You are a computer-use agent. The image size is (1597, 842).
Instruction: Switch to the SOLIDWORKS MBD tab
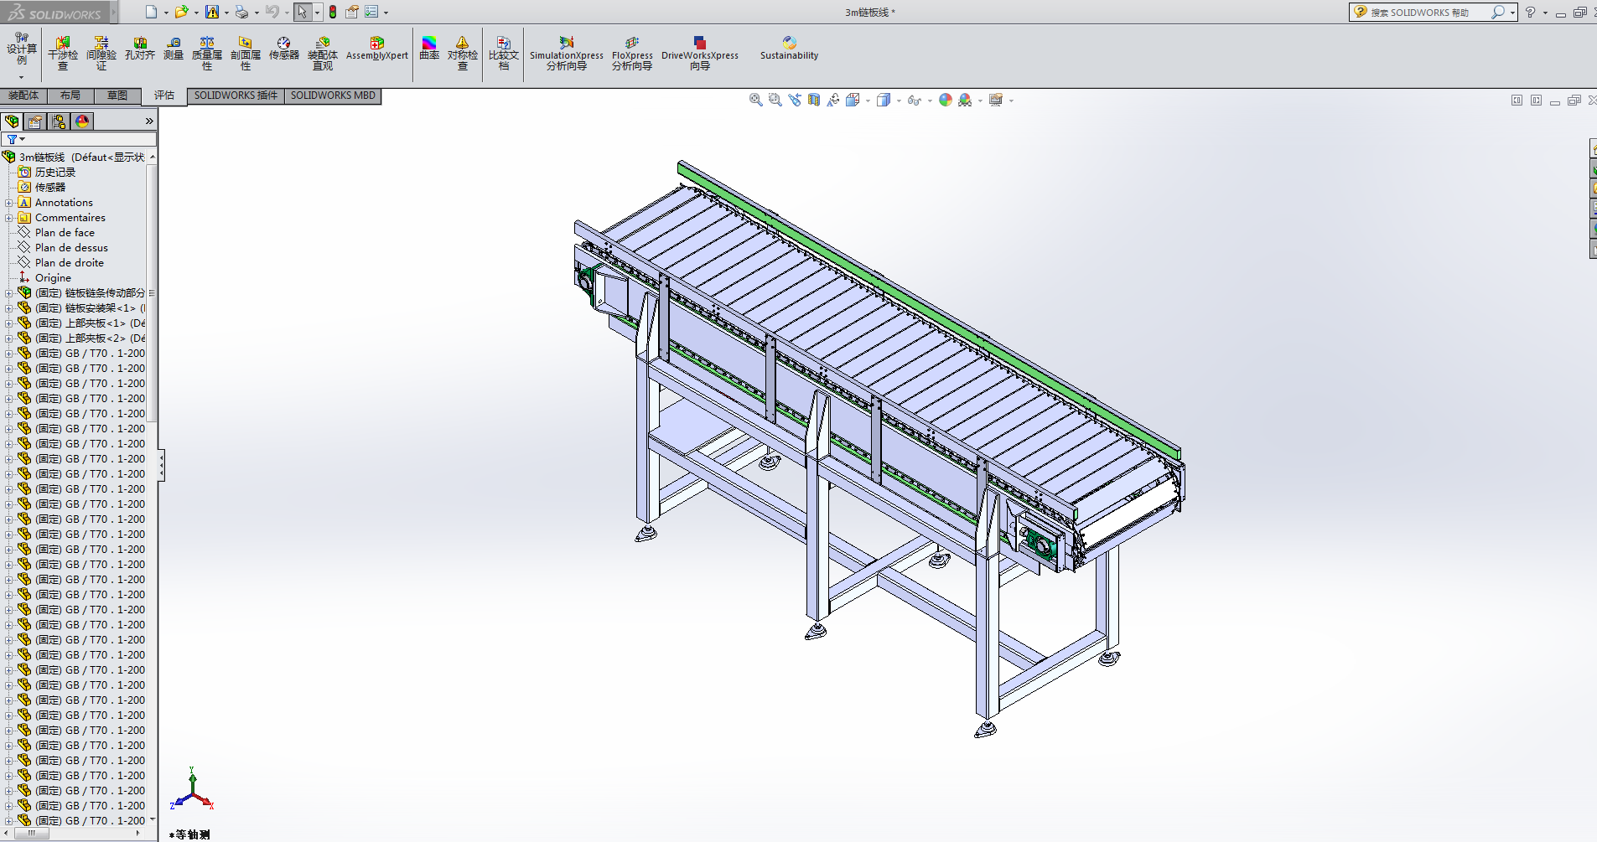click(x=333, y=96)
